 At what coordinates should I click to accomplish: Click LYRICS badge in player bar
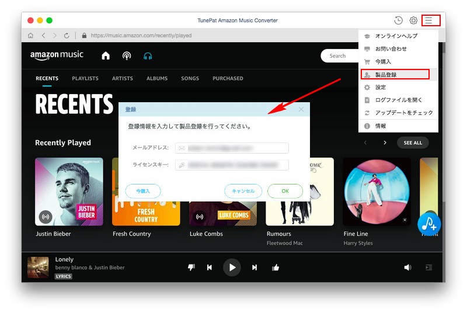[x=63, y=276]
